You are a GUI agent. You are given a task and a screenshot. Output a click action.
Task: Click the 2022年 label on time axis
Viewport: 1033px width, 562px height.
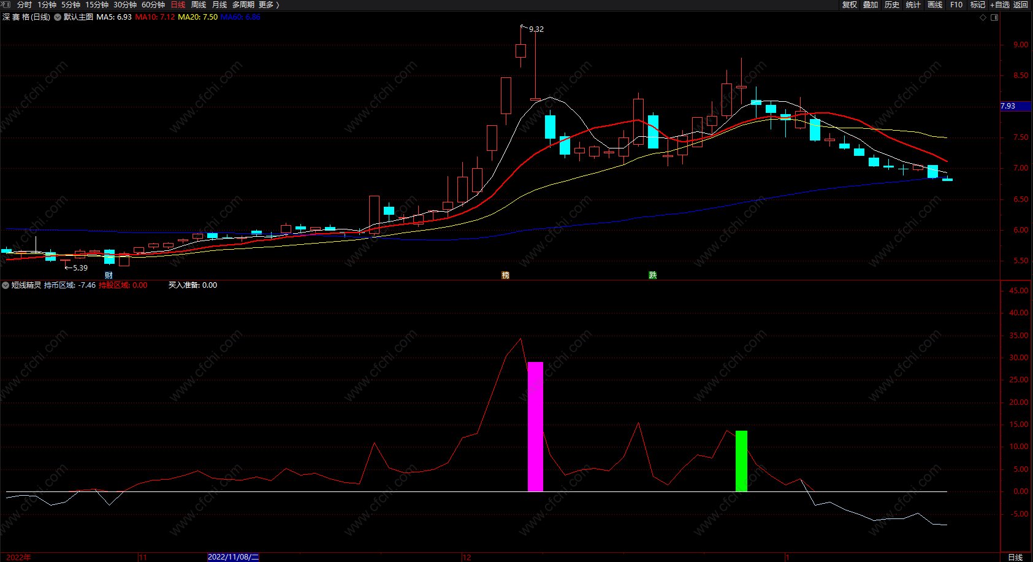click(x=19, y=557)
